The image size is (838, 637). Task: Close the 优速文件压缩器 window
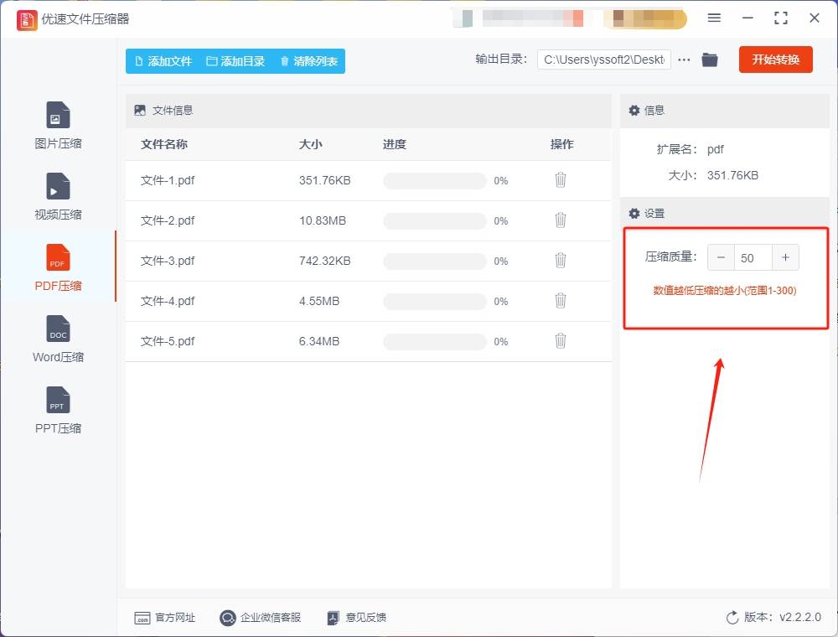tap(814, 18)
